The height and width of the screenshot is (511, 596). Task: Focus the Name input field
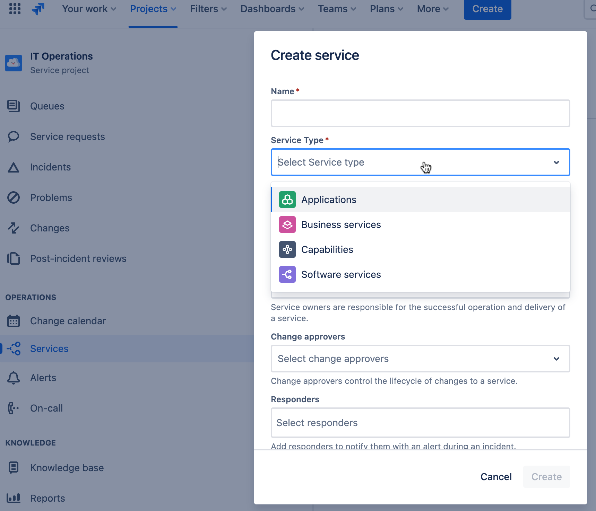(420, 113)
